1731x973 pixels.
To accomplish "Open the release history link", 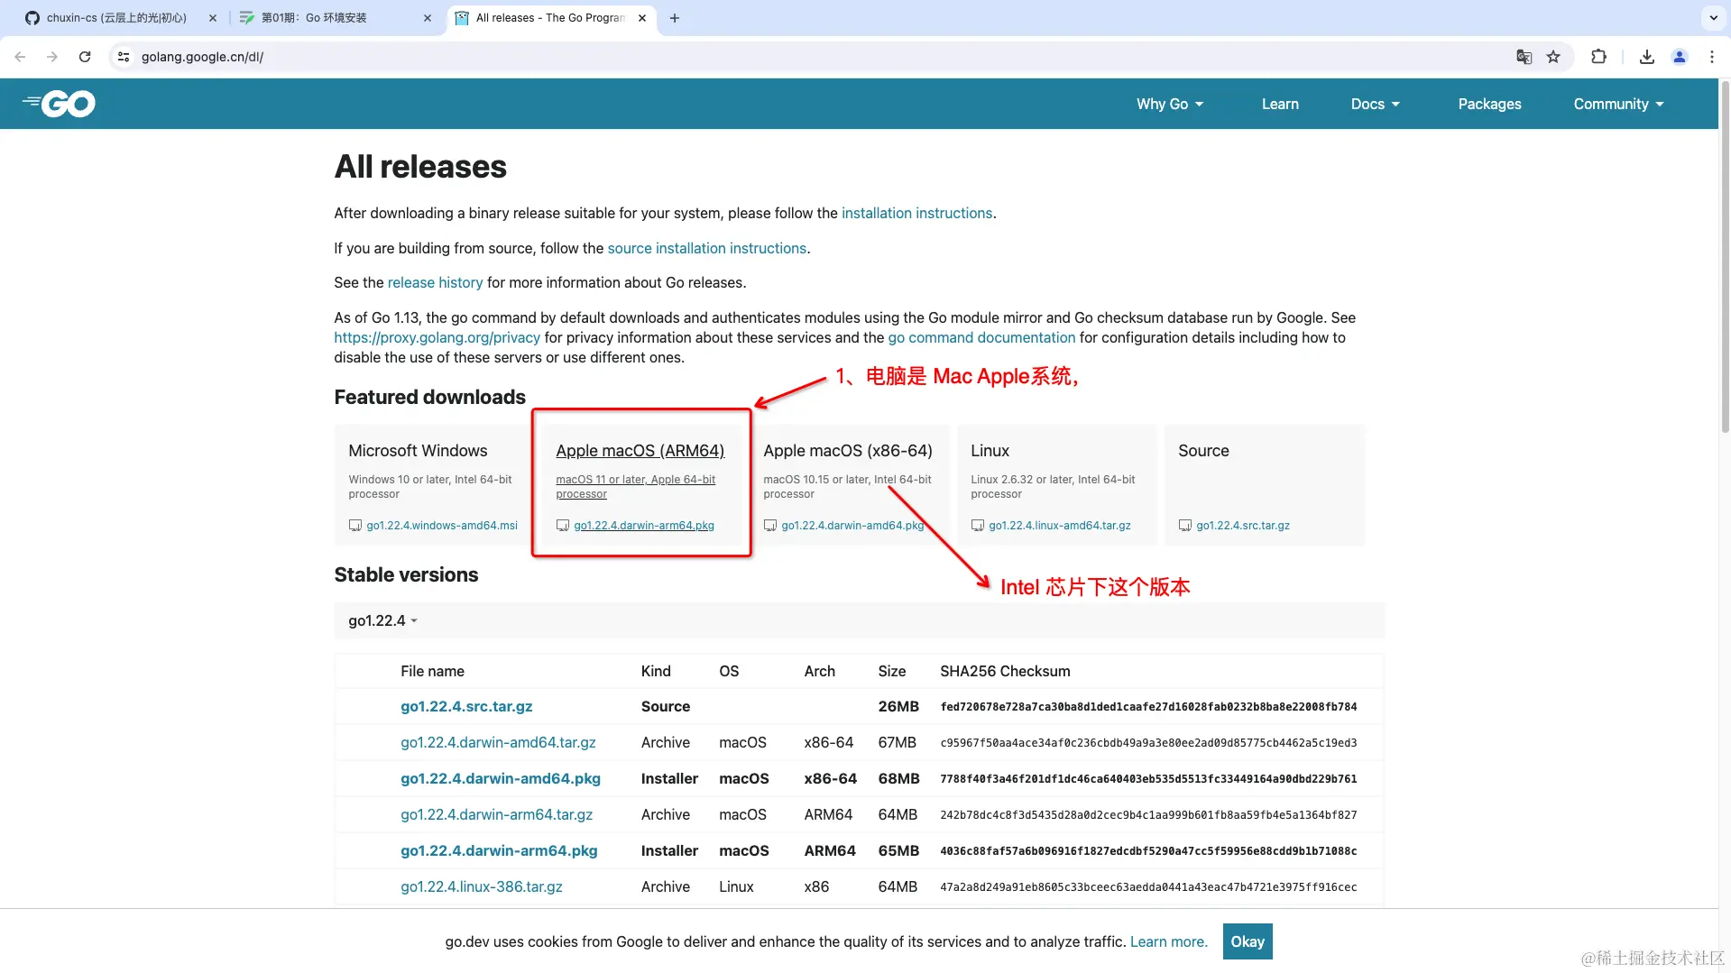I will [435, 283].
